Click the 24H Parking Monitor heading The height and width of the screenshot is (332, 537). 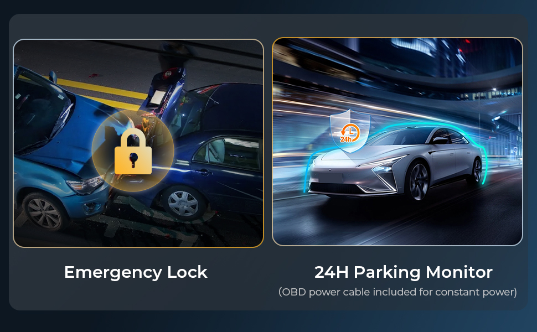point(404,272)
